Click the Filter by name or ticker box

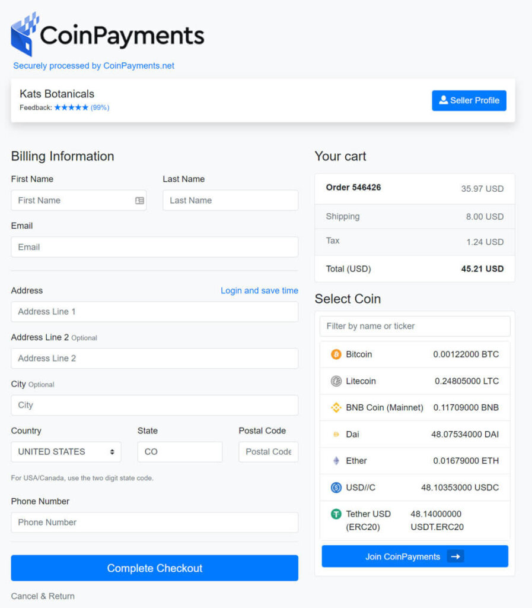tap(415, 326)
